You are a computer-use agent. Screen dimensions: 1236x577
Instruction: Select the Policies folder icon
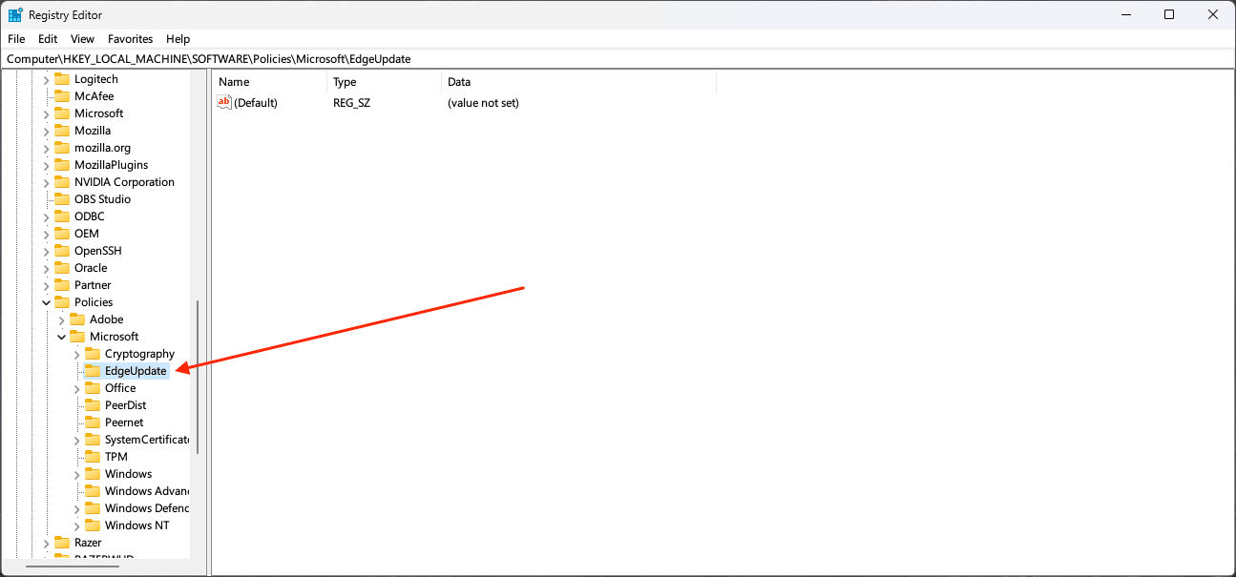(x=62, y=302)
